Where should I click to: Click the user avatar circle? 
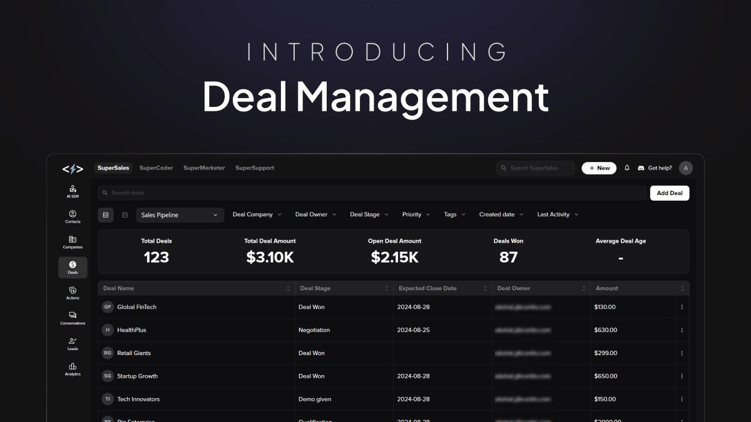(685, 168)
